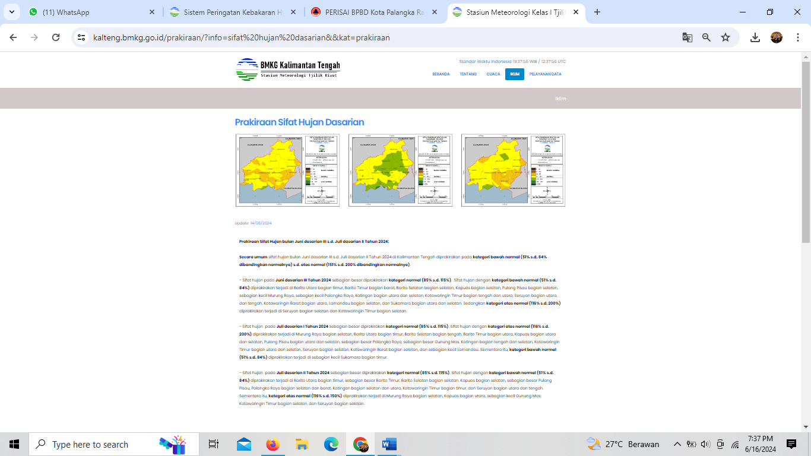
Task: Click the Prakiraan Sifat Hujan Dasarian heading
Action: (x=299, y=122)
